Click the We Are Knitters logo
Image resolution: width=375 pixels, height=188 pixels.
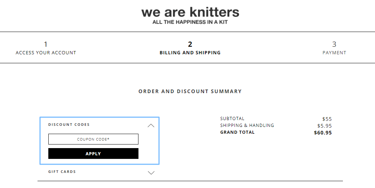click(x=190, y=15)
